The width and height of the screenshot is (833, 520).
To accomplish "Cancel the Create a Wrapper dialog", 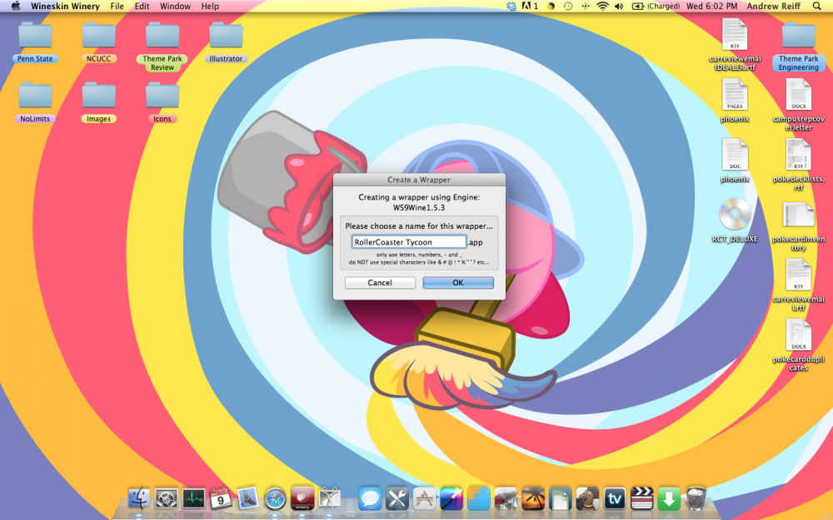I will 380,283.
